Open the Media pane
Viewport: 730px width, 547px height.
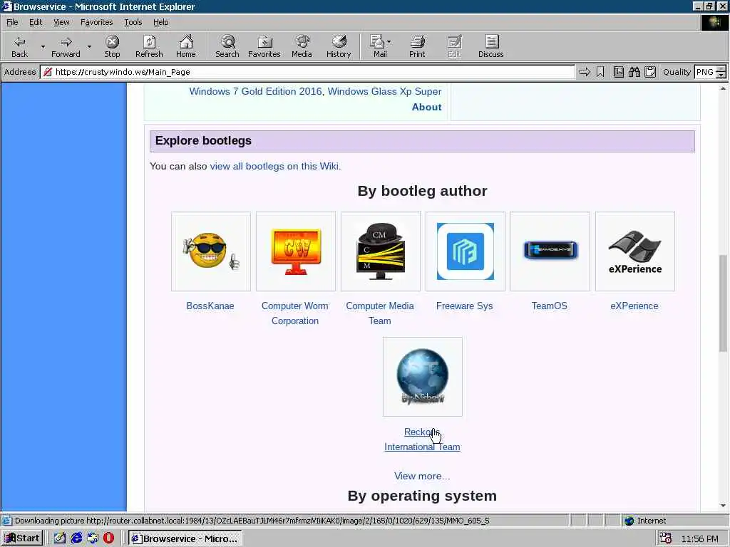tap(302, 46)
